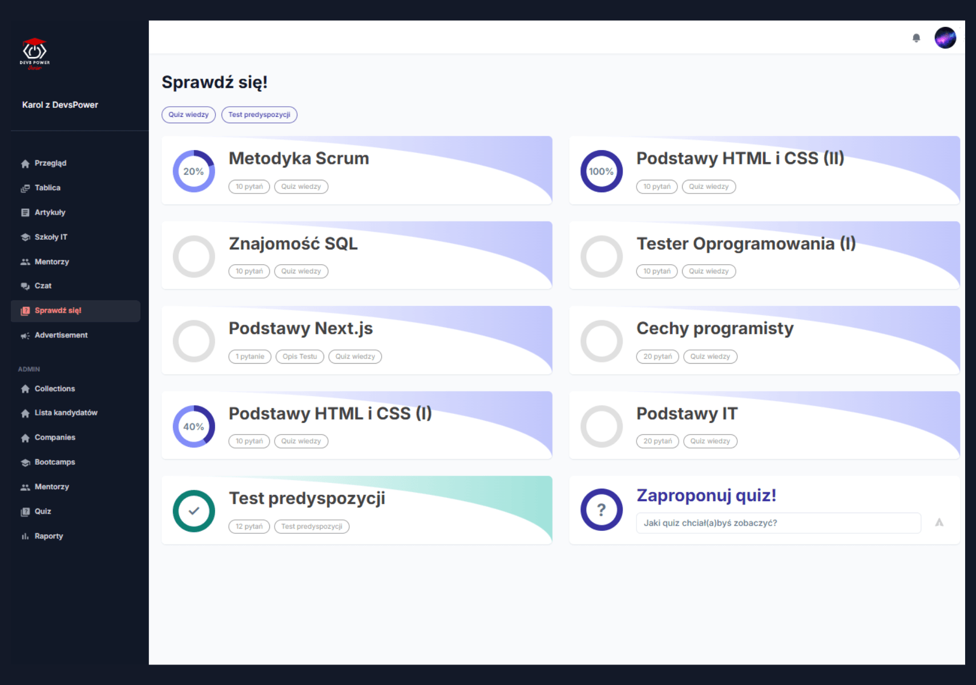This screenshot has width=976, height=685.
Task: Click the question mark quiz suggestion icon
Action: tap(601, 510)
